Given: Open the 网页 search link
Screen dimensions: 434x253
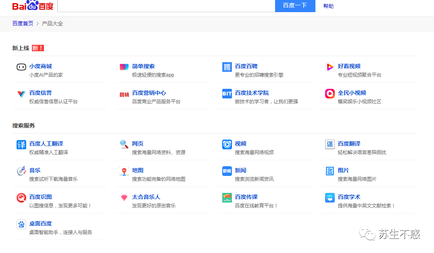Looking at the screenshot, I should click(138, 144).
